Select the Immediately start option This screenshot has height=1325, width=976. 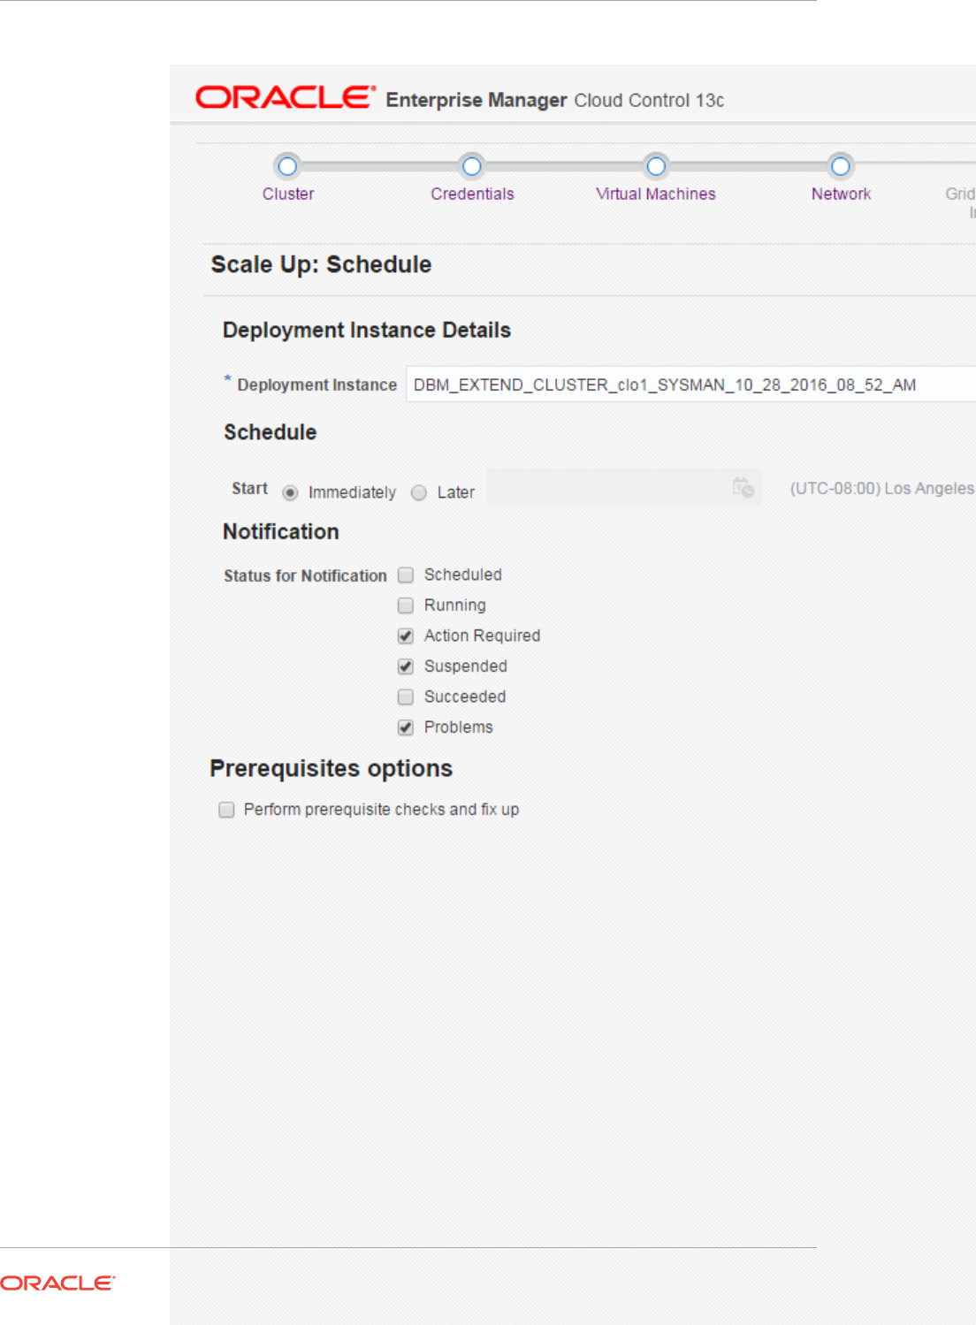pos(290,492)
